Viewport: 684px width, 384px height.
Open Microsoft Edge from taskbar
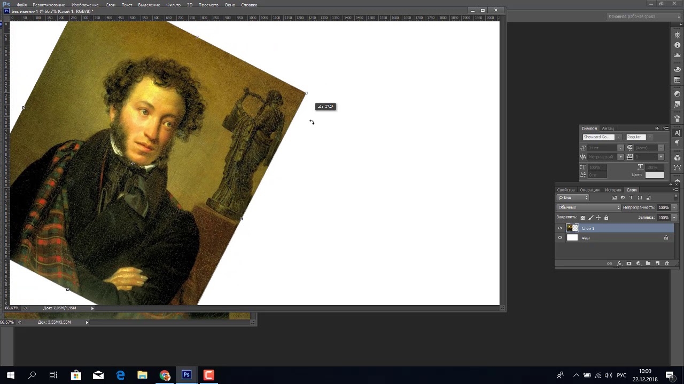120,375
